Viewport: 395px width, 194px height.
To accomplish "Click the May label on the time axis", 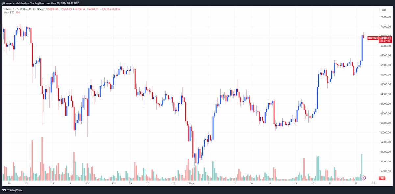I will click(x=191, y=184).
